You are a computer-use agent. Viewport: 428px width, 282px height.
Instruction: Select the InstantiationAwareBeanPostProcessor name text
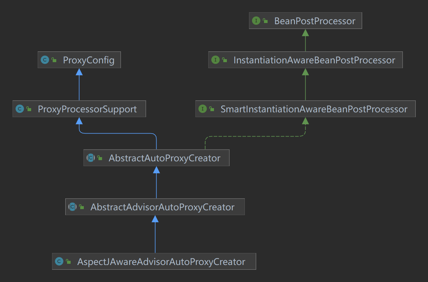pyautogui.click(x=314, y=60)
